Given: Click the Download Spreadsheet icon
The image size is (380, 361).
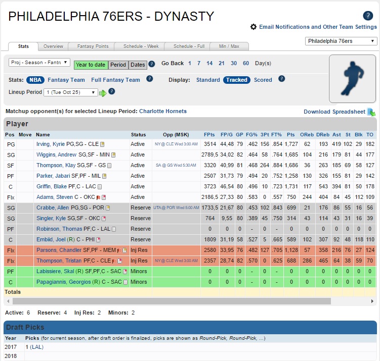Looking at the screenshot, I should tap(371, 112).
